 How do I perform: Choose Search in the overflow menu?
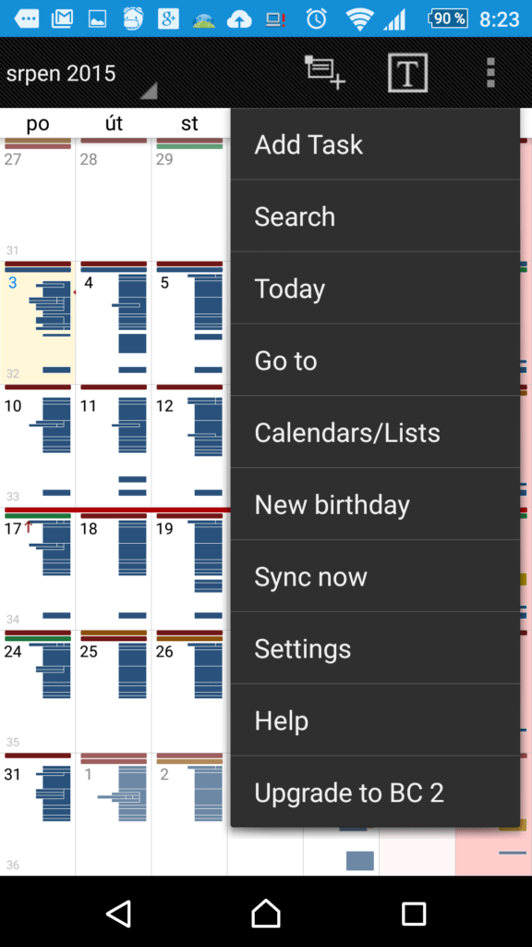point(375,216)
